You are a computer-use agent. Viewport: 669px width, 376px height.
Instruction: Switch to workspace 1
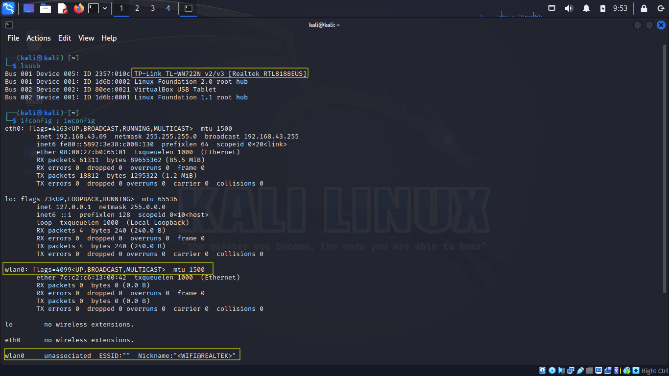click(x=121, y=8)
